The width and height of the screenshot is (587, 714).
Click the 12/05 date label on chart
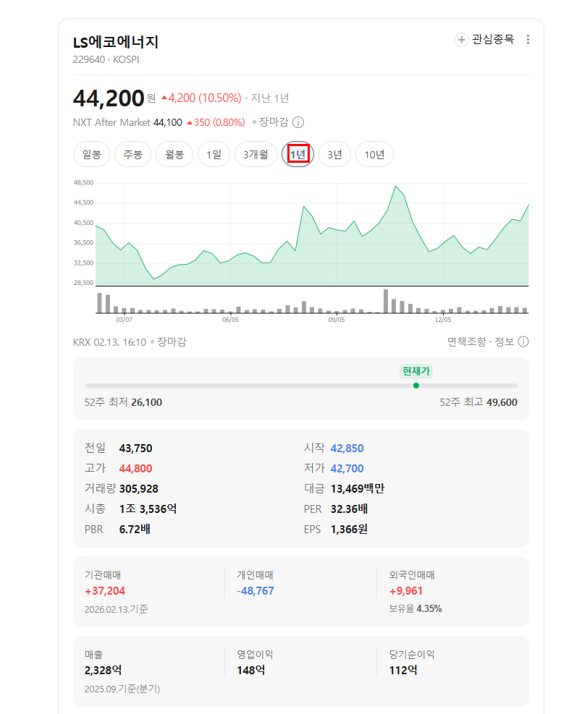[x=443, y=320]
